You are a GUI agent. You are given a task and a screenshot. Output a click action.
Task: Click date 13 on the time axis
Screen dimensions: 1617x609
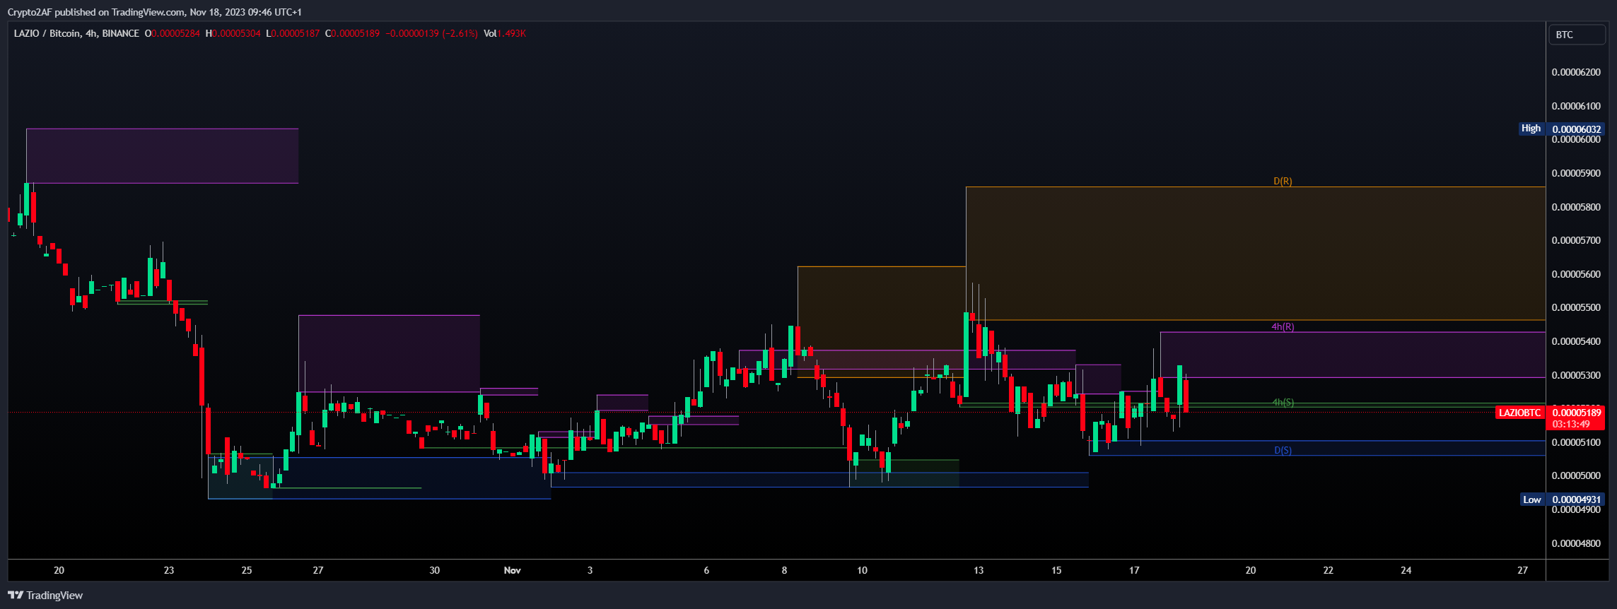click(979, 570)
